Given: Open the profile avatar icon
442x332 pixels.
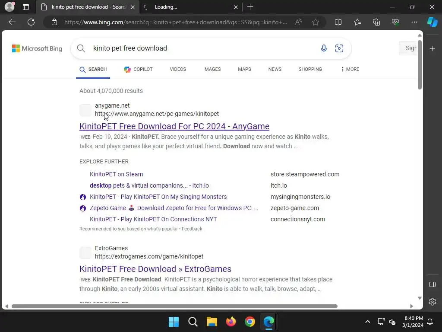Looking at the screenshot, I should pyautogui.click(x=9, y=7).
